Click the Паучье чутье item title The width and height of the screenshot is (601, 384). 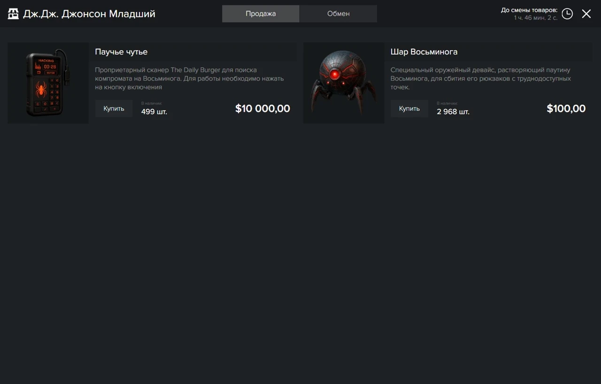click(x=121, y=52)
